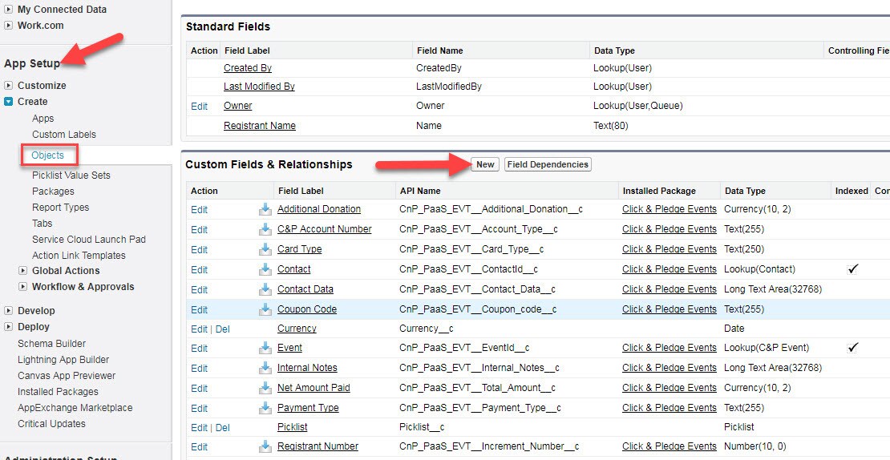Click Lookup(User,Queue) data type cell
The height and width of the screenshot is (460, 890).
638,106
